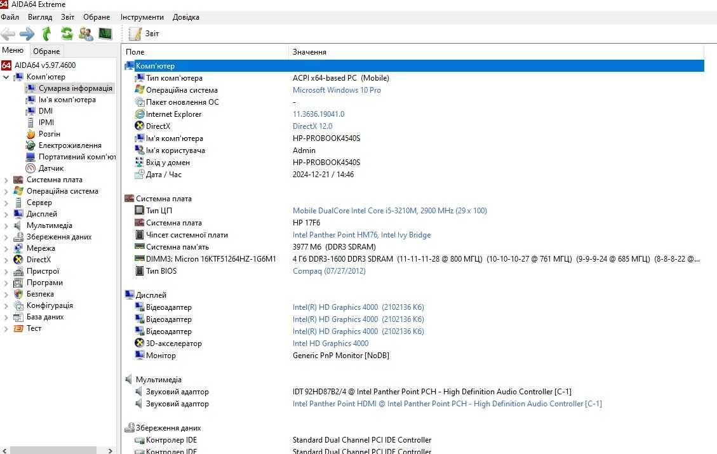
Task: Expand the Збереження даних tree node
Action: tap(6, 237)
